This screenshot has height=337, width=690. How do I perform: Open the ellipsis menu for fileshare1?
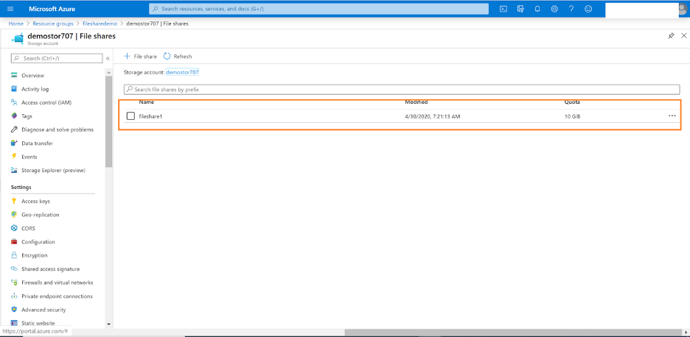click(672, 116)
